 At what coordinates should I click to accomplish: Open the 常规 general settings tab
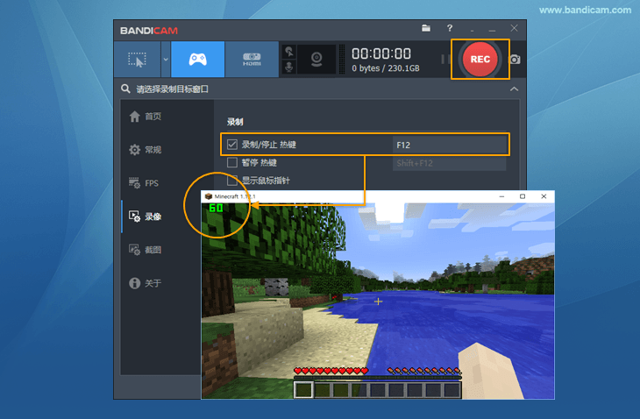click(146, 150)
